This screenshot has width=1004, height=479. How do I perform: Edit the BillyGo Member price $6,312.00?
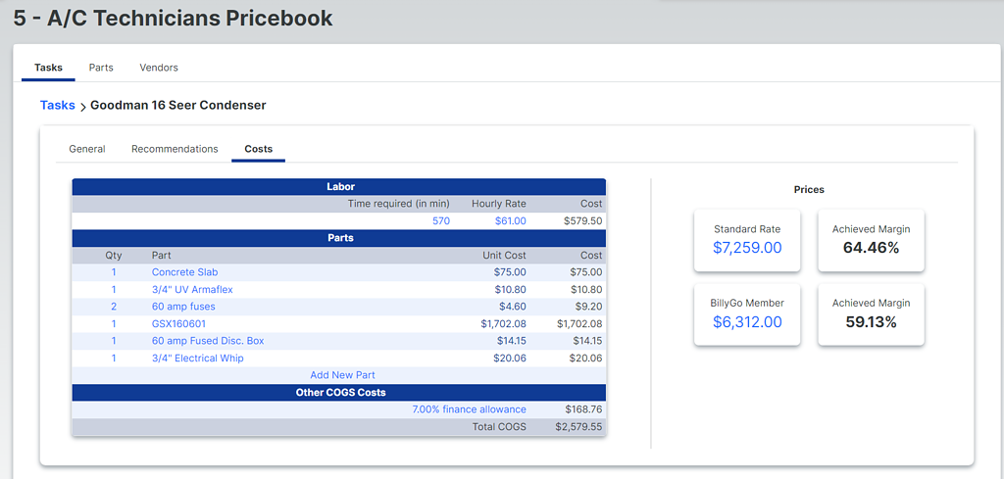[747, 321]
